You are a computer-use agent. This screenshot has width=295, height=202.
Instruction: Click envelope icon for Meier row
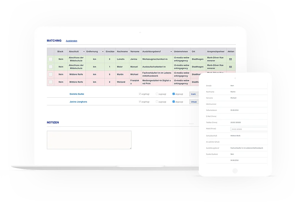[x=230, y=67]
